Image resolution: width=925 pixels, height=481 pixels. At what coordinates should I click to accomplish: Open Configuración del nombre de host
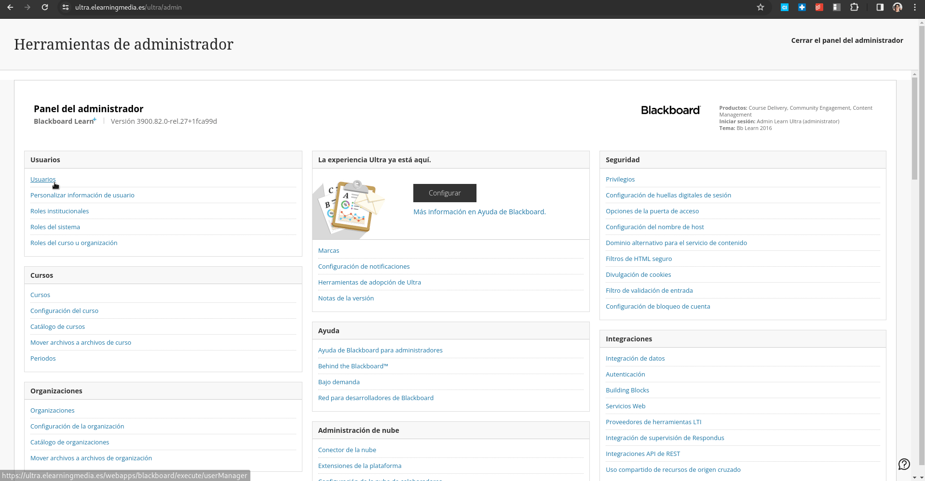[x=655, y=227]
